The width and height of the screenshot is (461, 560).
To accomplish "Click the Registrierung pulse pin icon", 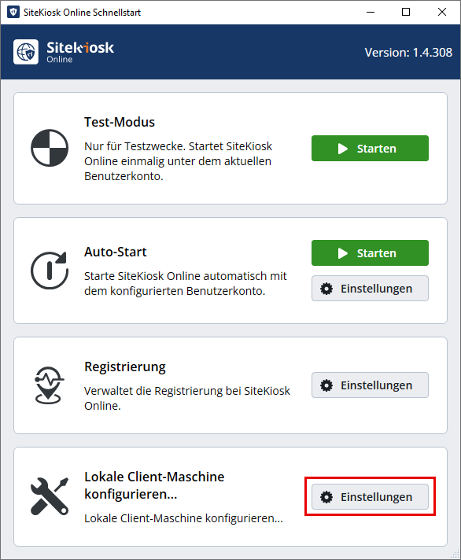I will [50, 385].
